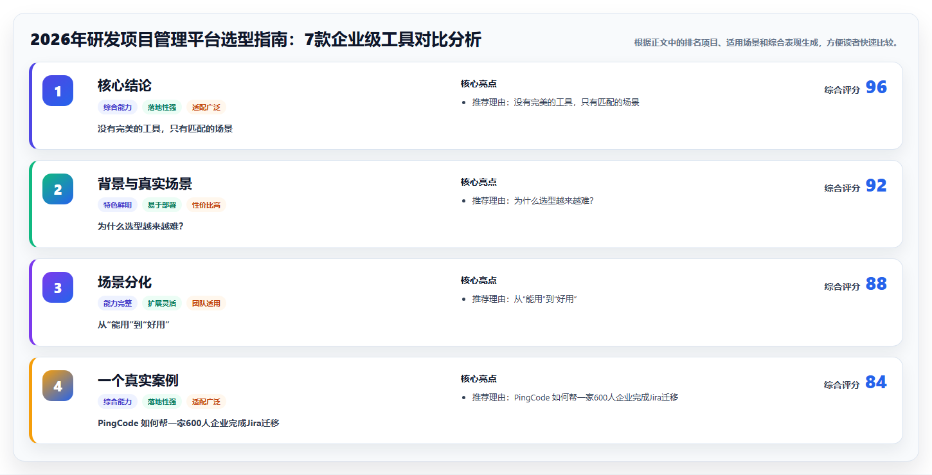Open the 背景与真实场景 card title
Viewport: 932px width, 475px height.
click(145, 184)
